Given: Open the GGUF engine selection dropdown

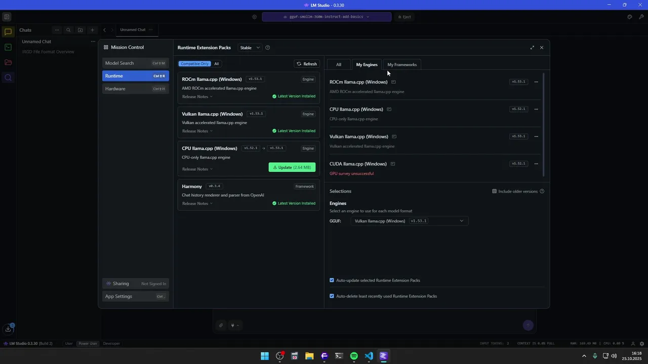Looking at the screenshot, I should point(409,221).
